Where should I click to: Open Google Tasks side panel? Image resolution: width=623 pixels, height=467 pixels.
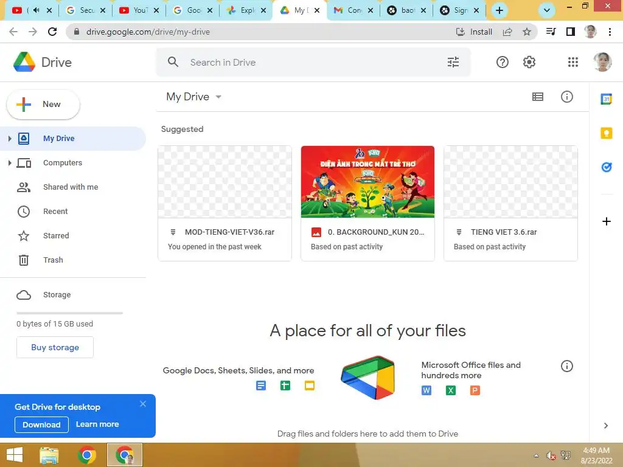607,167
